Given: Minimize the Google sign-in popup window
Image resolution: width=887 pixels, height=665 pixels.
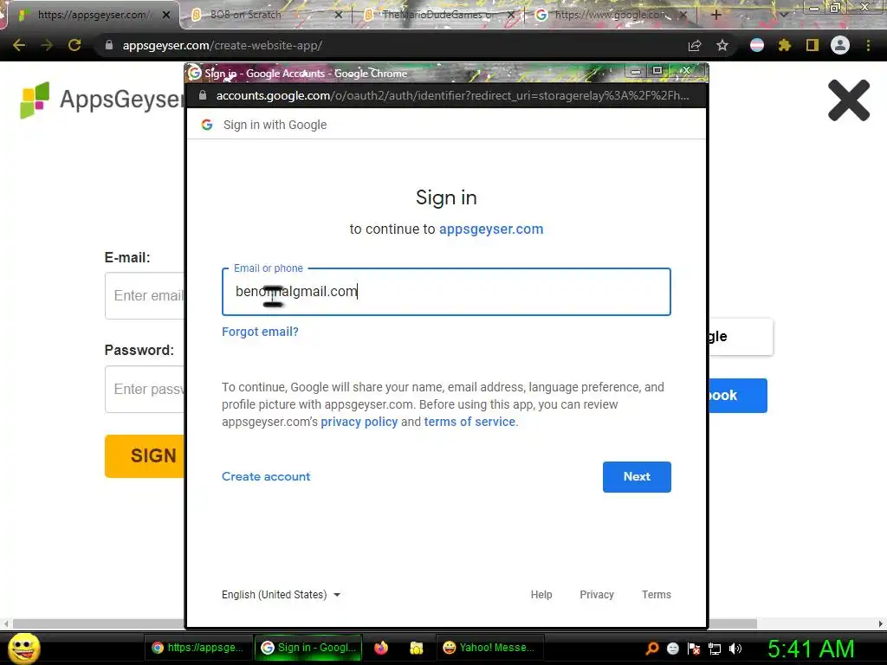Looking at the screenshot, I should [636, 71].
